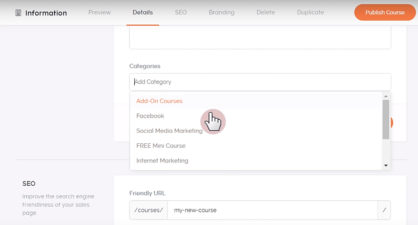Go to the SEO tab
The image size is (418, 225).
coord(181,12)
